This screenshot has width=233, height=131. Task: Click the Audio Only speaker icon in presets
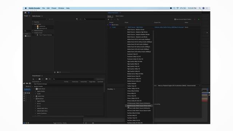36,96
